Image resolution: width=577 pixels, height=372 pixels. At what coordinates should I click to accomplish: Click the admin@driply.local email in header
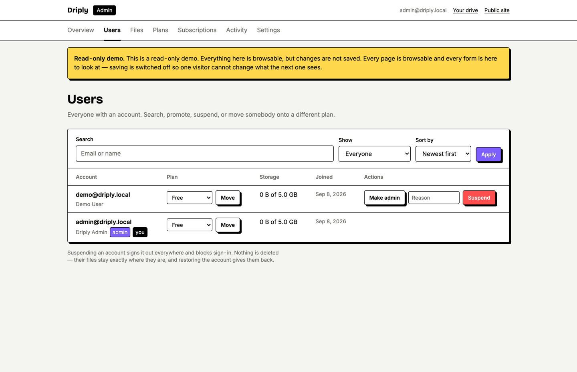pos(423,10)
